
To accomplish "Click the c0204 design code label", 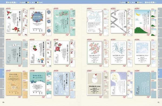I will (89, 40).
